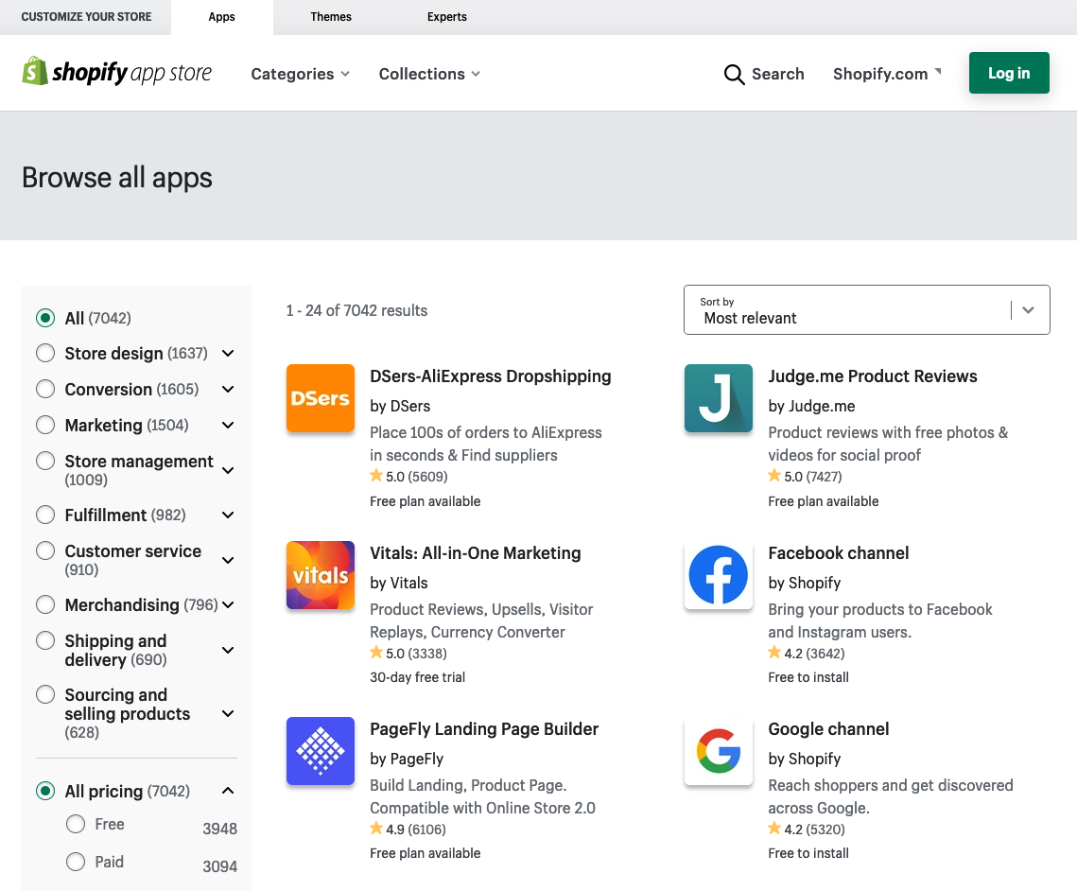
Task: Open Judge.me Product Reviews title link
Action: [873, 376]
